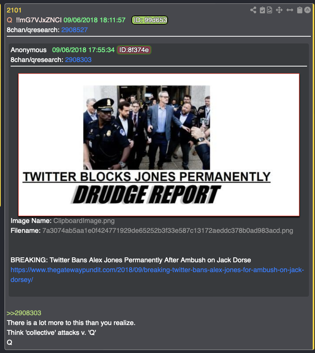The width and height of the screenshot is (315, 353).
Task: Select the green ID: 99d653 badge
Action: [x=150, y=20]
